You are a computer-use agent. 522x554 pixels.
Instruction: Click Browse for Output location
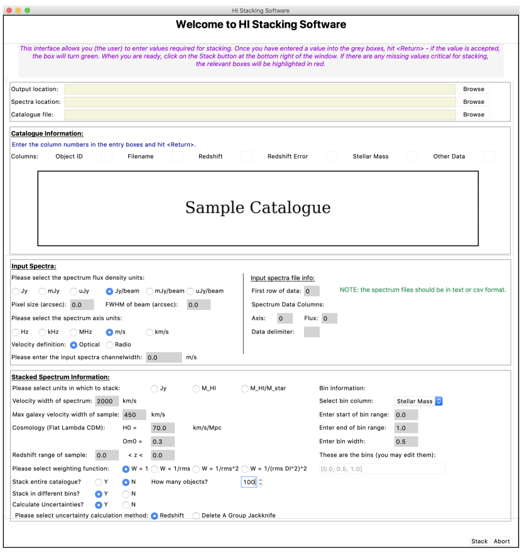pyautogui.click(x=474, y=89)
